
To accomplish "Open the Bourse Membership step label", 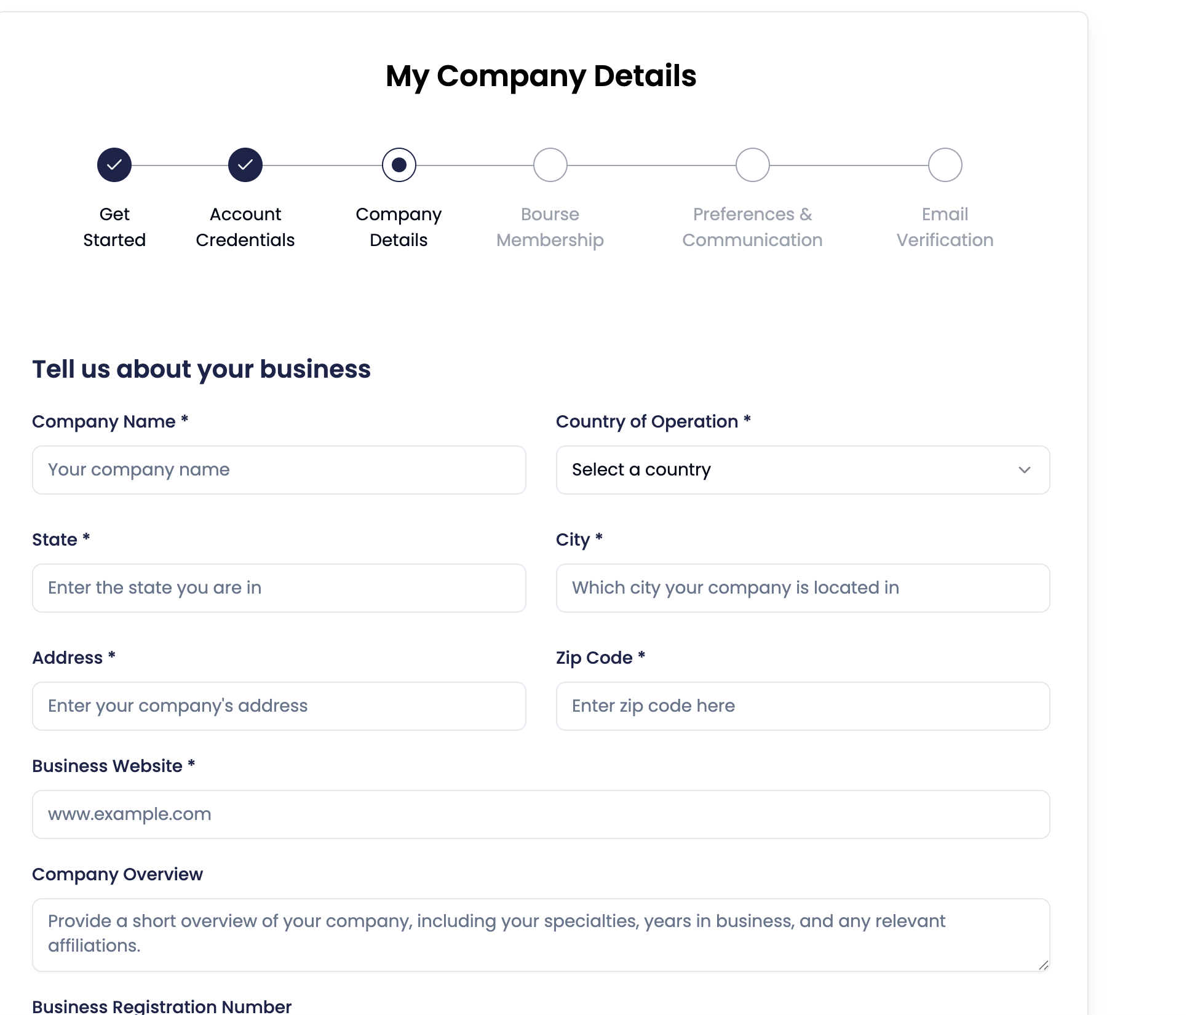I will [x=550, y=227].
